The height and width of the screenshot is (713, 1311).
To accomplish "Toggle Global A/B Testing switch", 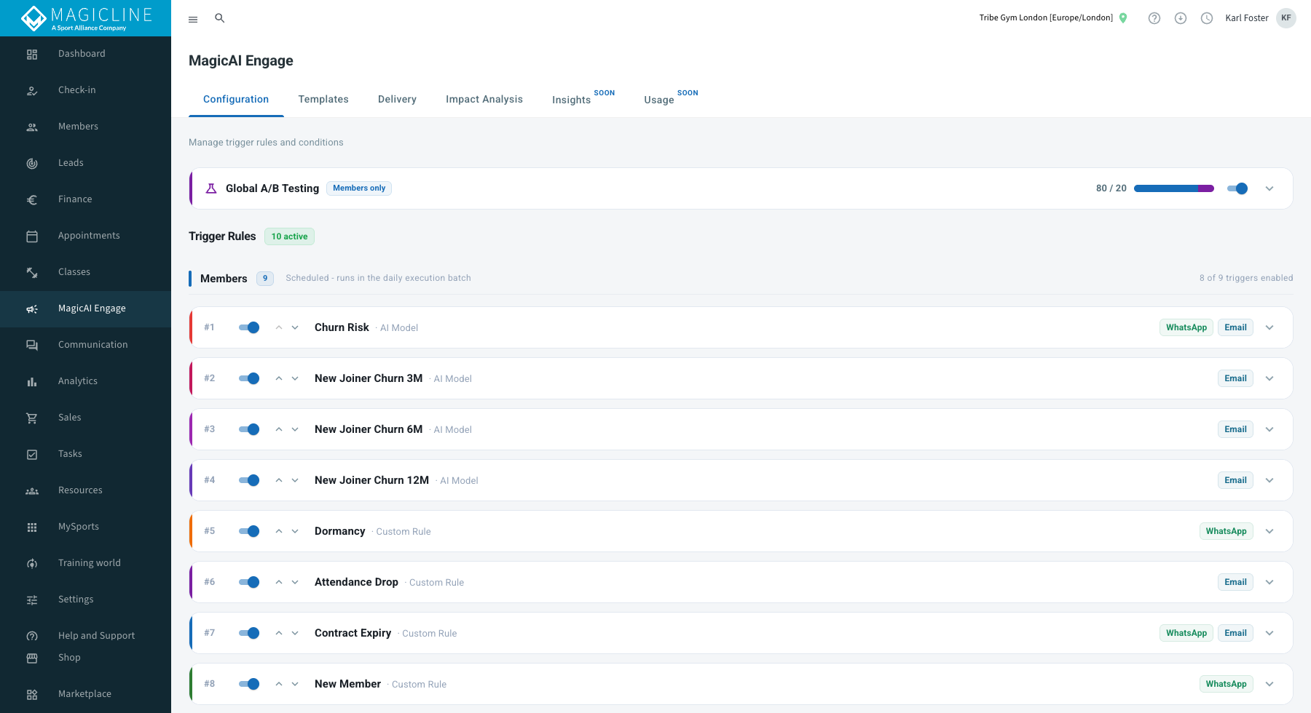I will point(1237,188).
